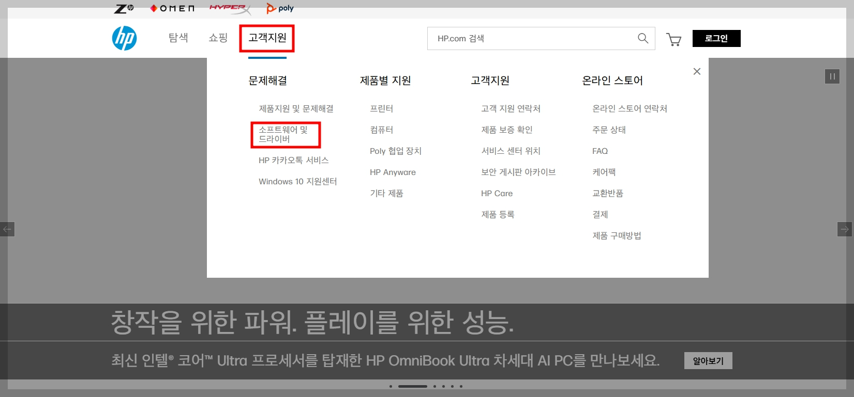Open 고객 지원 연락처 link
This screenshot has height=397, width=854.
point(511,108)
